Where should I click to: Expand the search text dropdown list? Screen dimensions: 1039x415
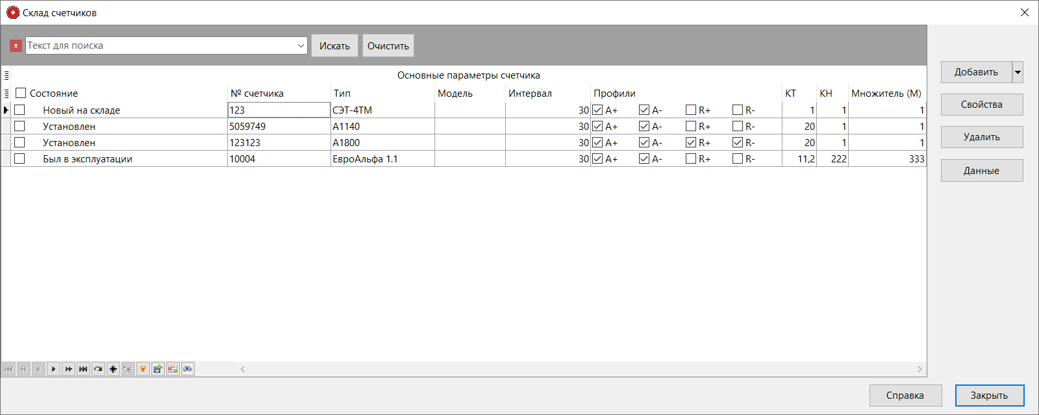click(x=301, y=45)
